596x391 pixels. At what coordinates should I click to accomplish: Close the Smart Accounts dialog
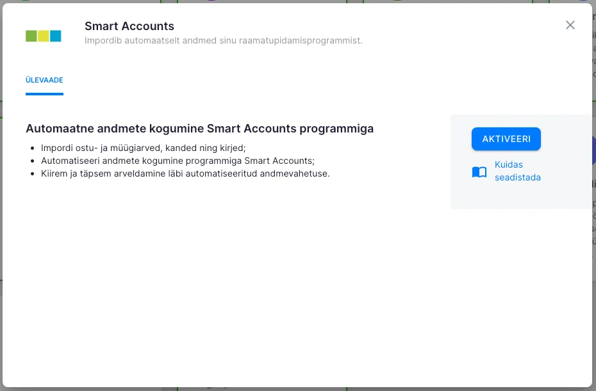point(570,26)
